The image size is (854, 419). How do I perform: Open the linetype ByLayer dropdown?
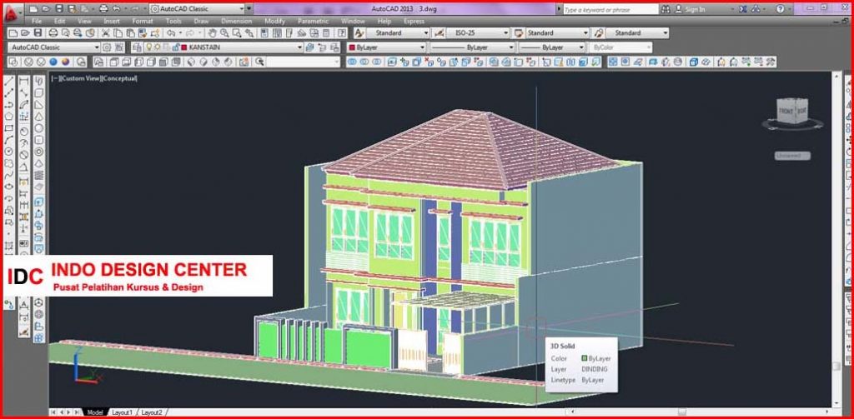472,47
